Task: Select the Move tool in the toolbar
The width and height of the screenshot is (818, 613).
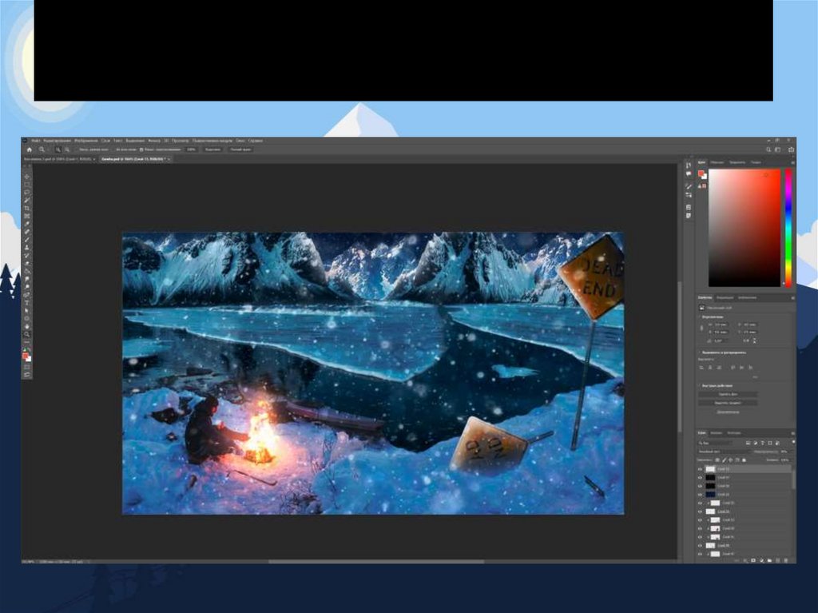Action: (x=26, y=177)
